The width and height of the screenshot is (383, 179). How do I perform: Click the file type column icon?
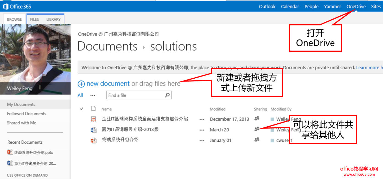coord(94,109)
